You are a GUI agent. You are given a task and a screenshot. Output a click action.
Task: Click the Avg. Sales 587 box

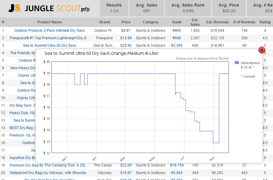(147, 8)
